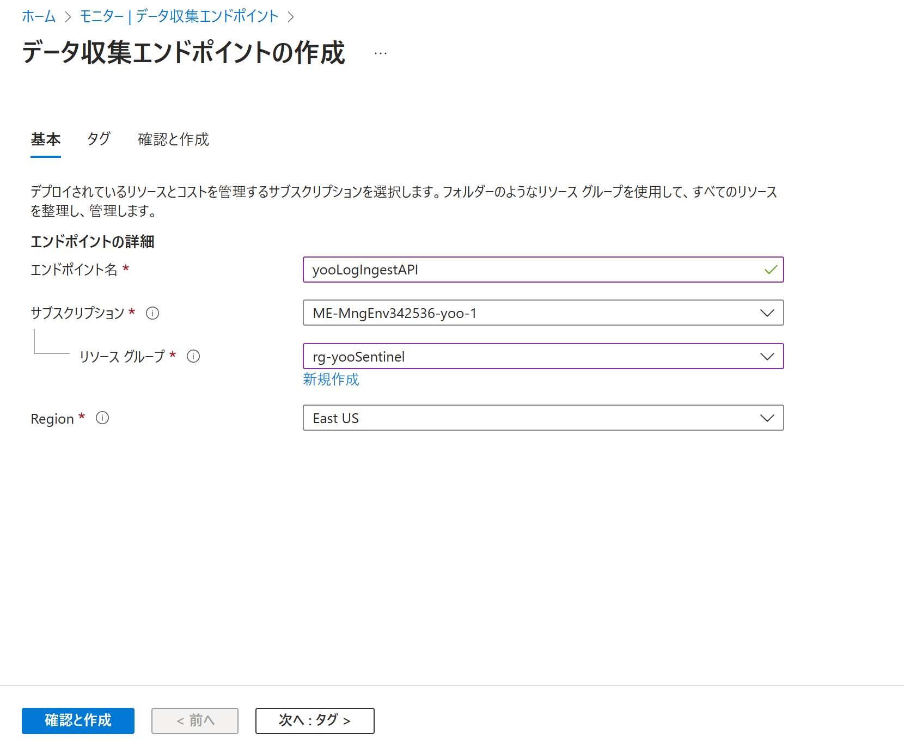Open the ellipsis menu beside page title
The width and height of the screenshot is (904, 740).
click(x=381, y=53)
